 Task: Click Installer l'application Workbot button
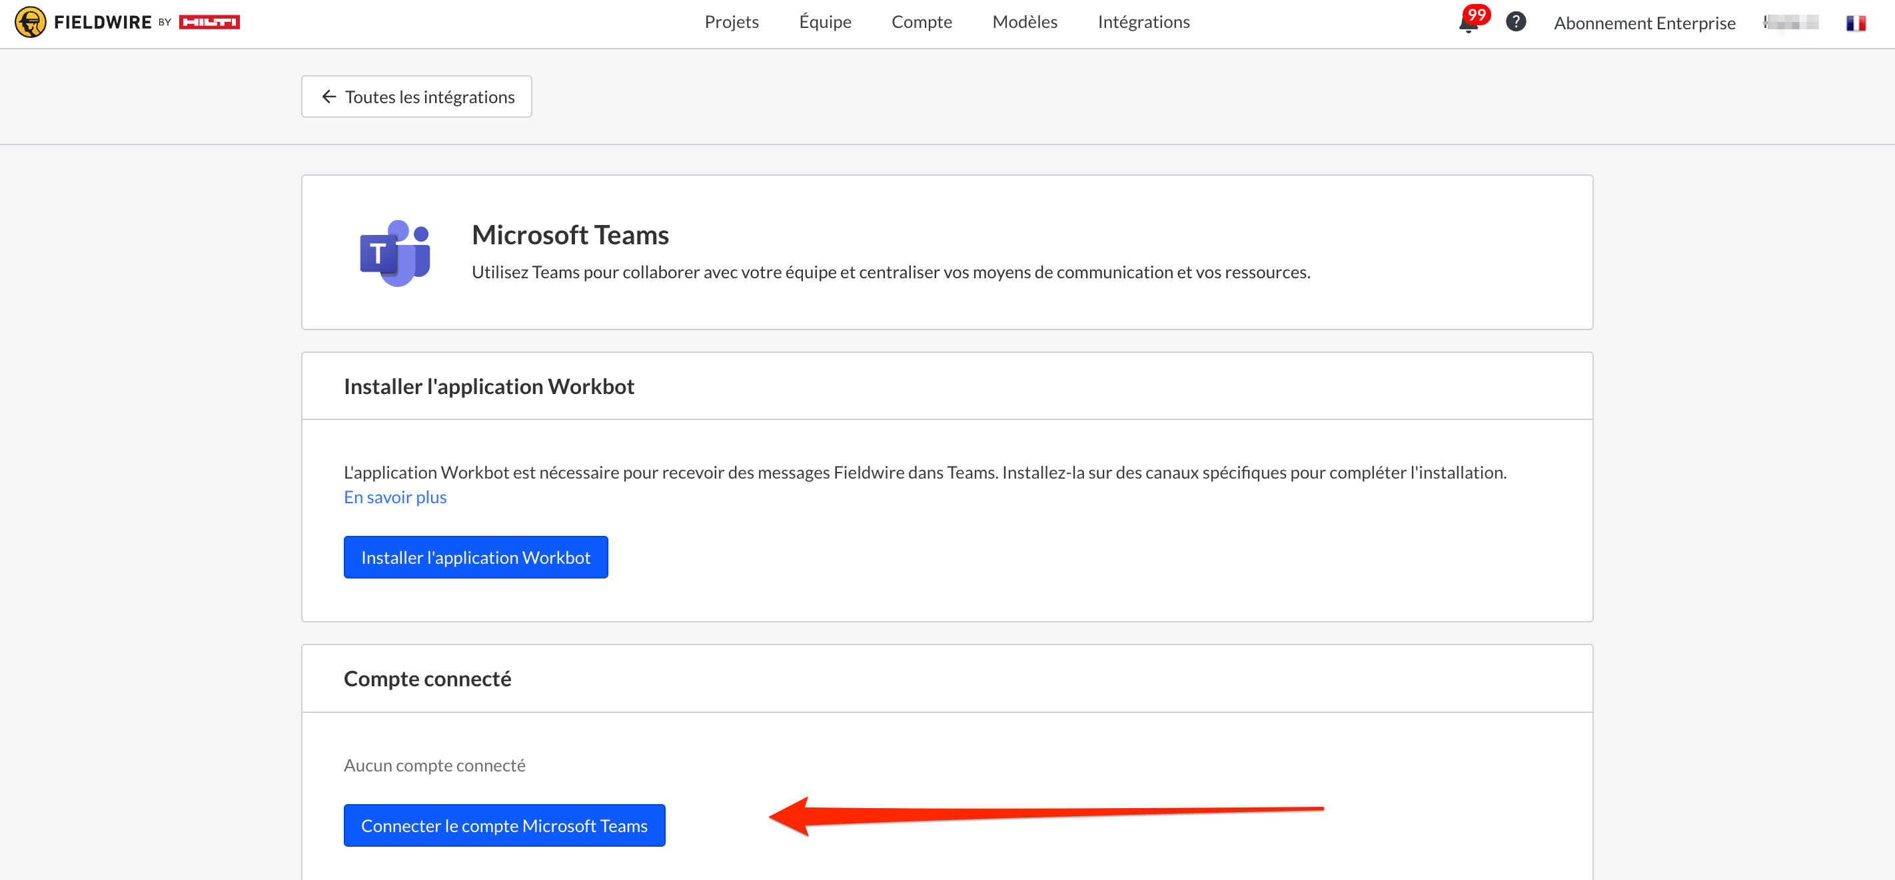pos(476,557)
